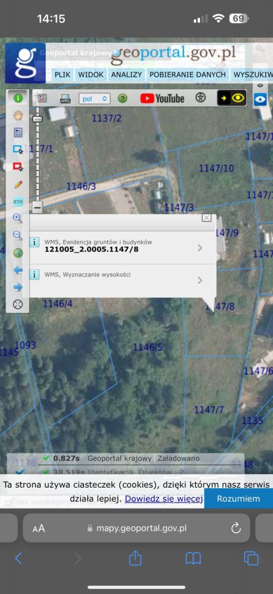Open the legend grid icon in toolbar
Image resolution: width=273 pixels, height=594 pixels.
pyautogui.click(x=43, y=98)
